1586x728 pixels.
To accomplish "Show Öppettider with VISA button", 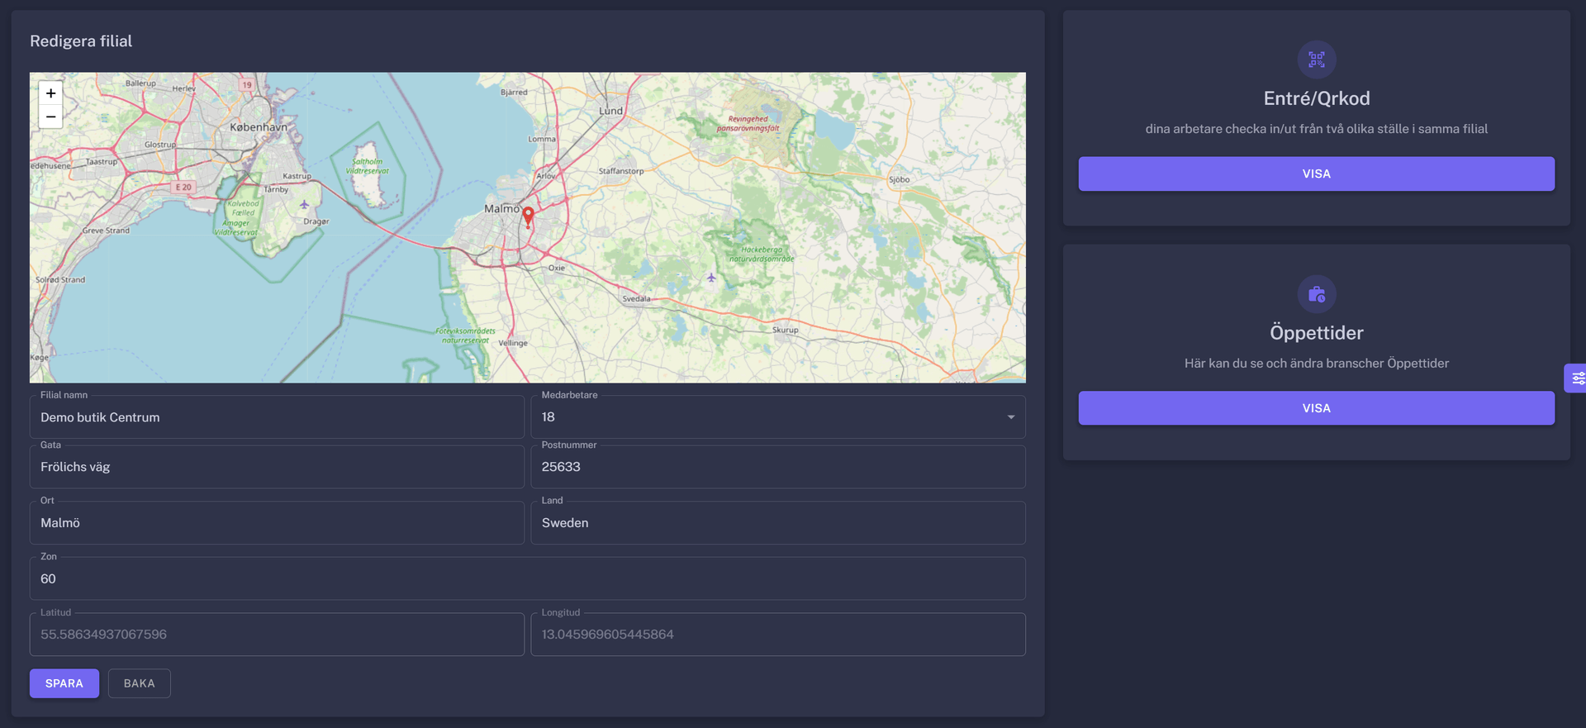I will pyautogui.click(x=1316, y=408).
